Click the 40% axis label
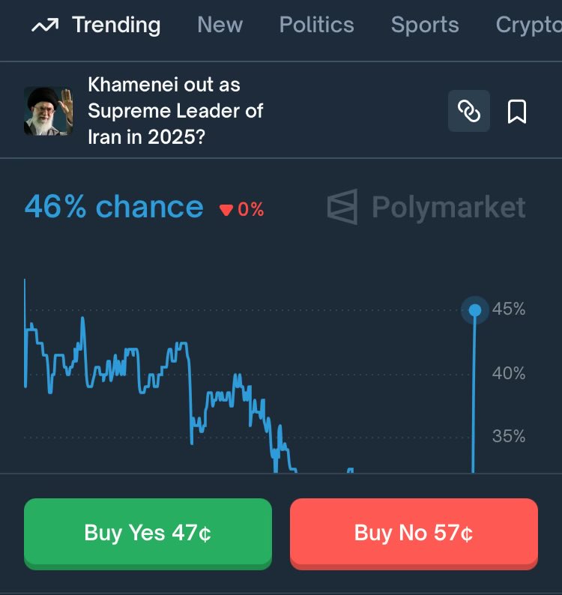Image resolution: width=562 pixels, height=595 pixels. [509, 373]
